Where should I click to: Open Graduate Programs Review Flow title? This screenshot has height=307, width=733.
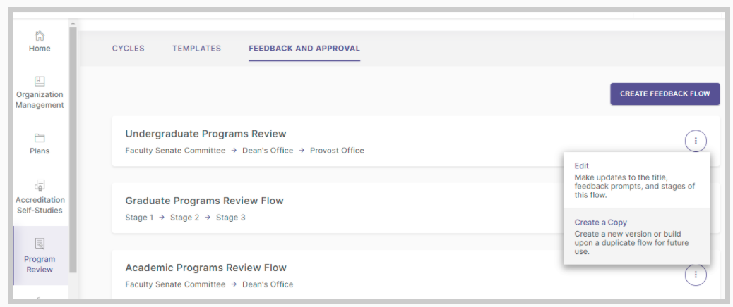point(204,201)
